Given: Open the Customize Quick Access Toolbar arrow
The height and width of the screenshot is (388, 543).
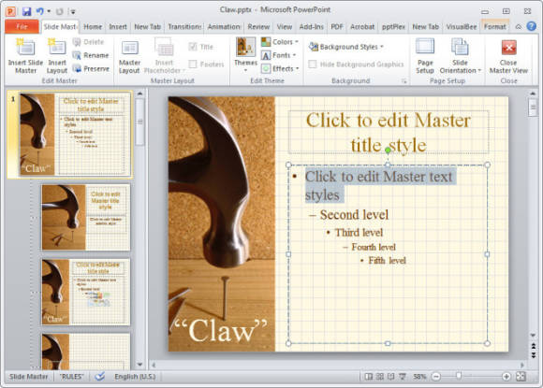Looking at the screenshot, I should pos(73,12).
